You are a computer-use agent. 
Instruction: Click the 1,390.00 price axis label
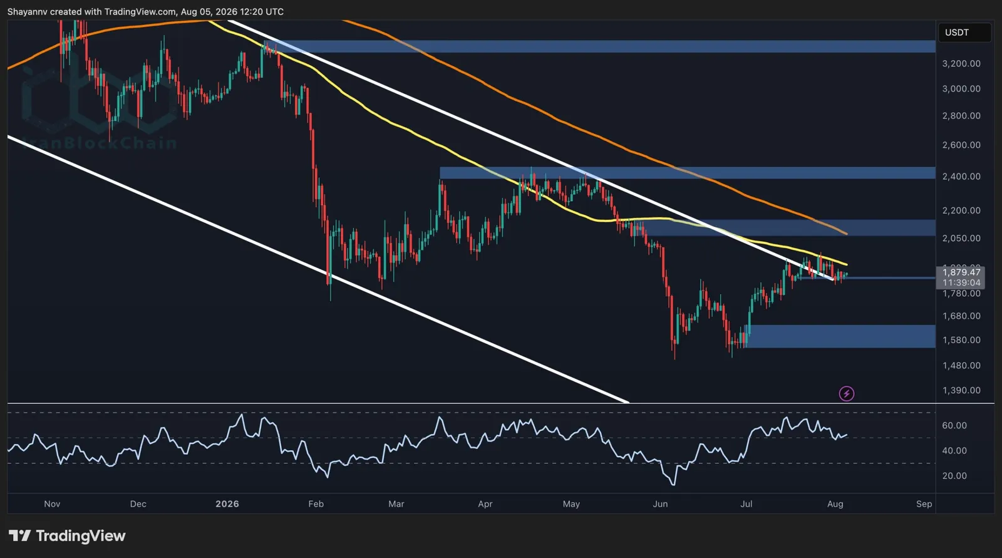(961, 390)
